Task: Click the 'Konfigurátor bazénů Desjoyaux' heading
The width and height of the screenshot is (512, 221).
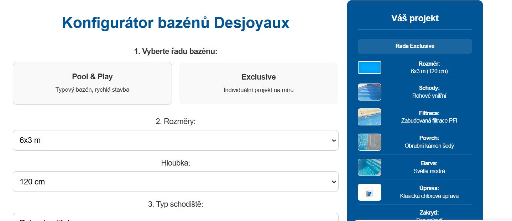Action: pyautogui.click(x=176, y=23)
